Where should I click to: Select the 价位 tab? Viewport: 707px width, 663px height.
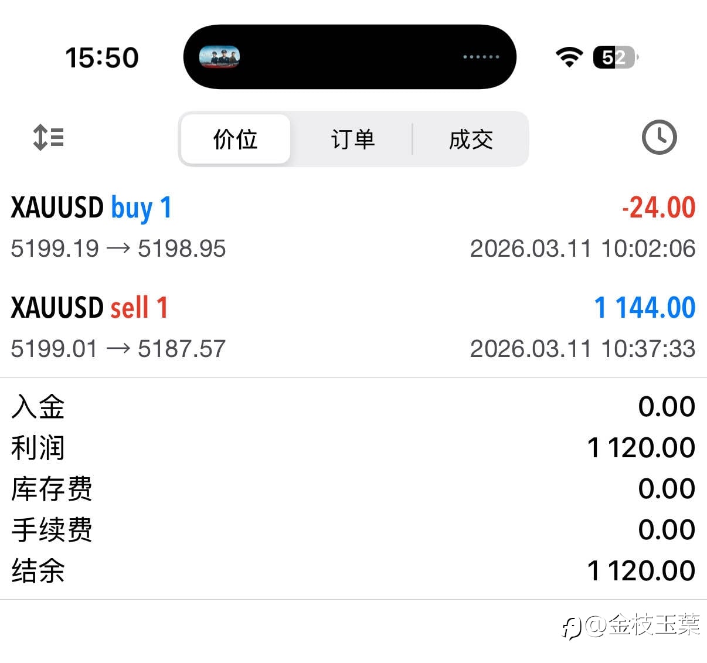[236, 139]
